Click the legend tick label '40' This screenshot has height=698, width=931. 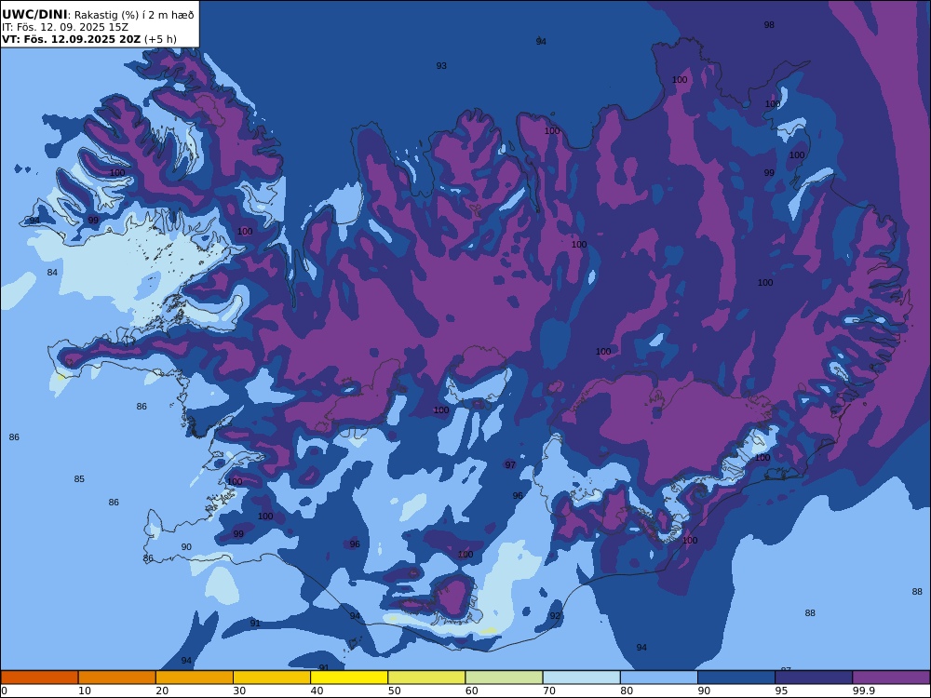tap(317, 691)
